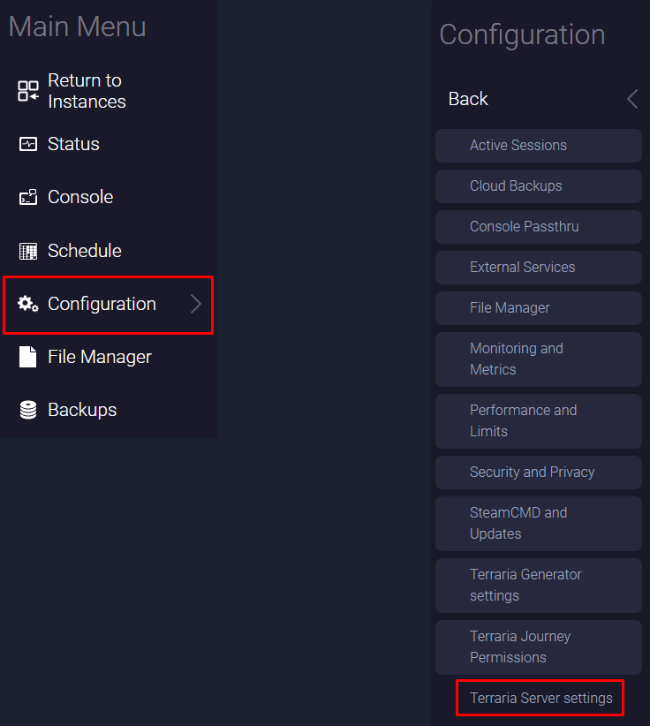Open File Manager from its document icon

pyautogui.click(x=26, y=357)
